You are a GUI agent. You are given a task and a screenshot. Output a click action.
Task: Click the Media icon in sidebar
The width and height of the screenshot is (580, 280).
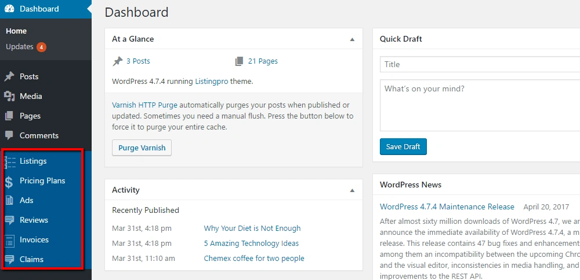click(9, 96)
